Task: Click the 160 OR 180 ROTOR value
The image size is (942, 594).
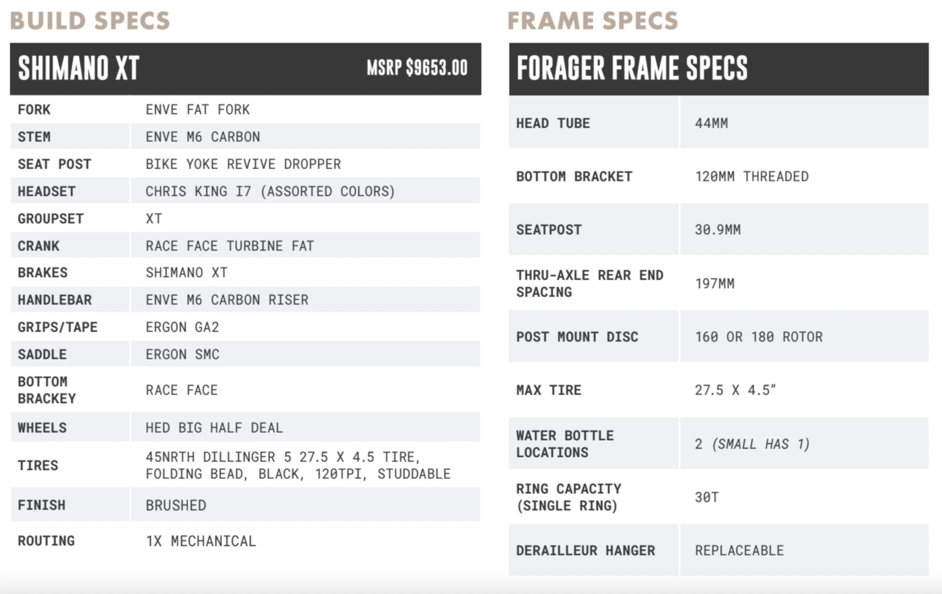Action: [759, 337]
